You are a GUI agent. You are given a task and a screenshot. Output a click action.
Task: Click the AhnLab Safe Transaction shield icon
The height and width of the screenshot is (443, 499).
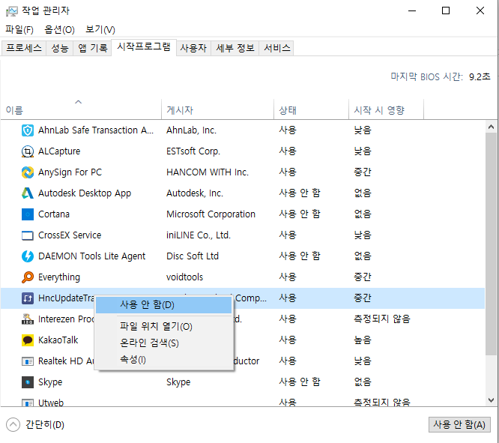click(28, 130)
